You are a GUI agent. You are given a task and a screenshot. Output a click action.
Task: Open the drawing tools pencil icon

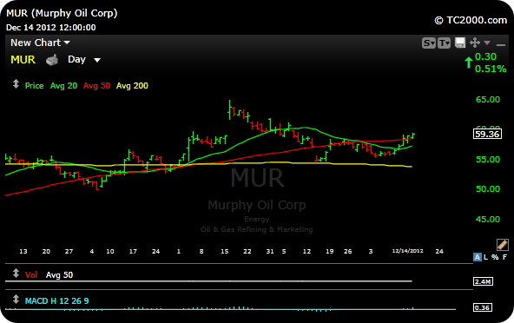(503, 245)
